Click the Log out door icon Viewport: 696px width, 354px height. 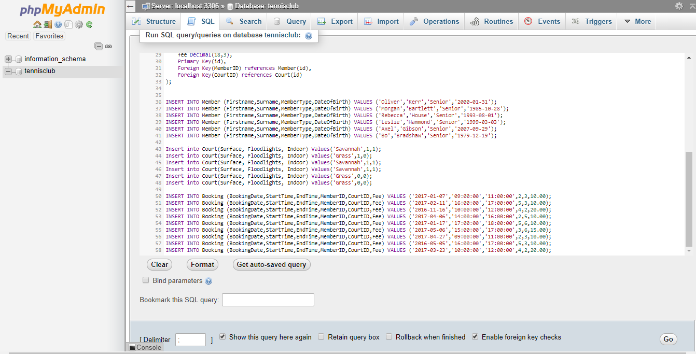tap(47, 24)
